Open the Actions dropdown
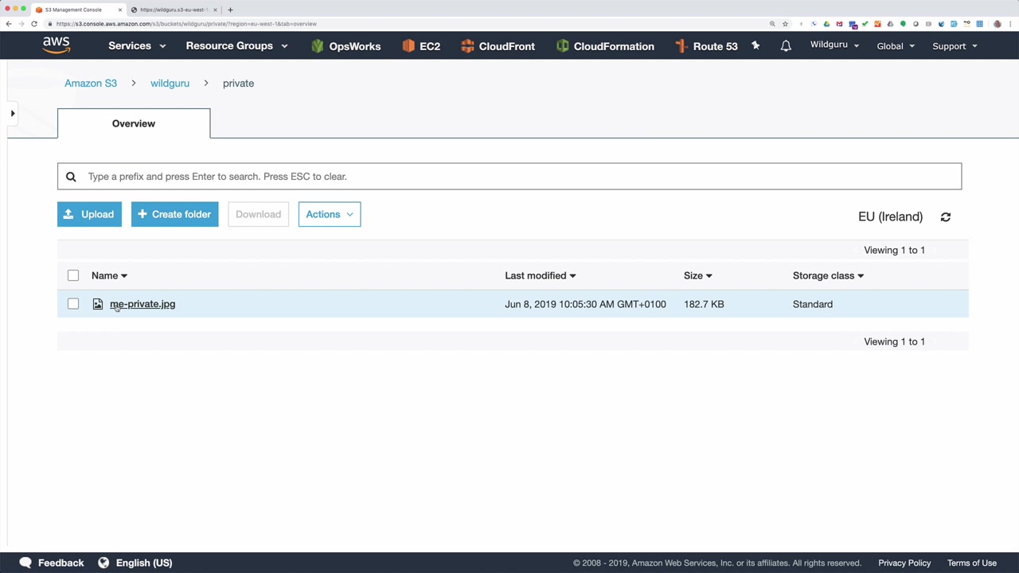 tap(330, 214)
